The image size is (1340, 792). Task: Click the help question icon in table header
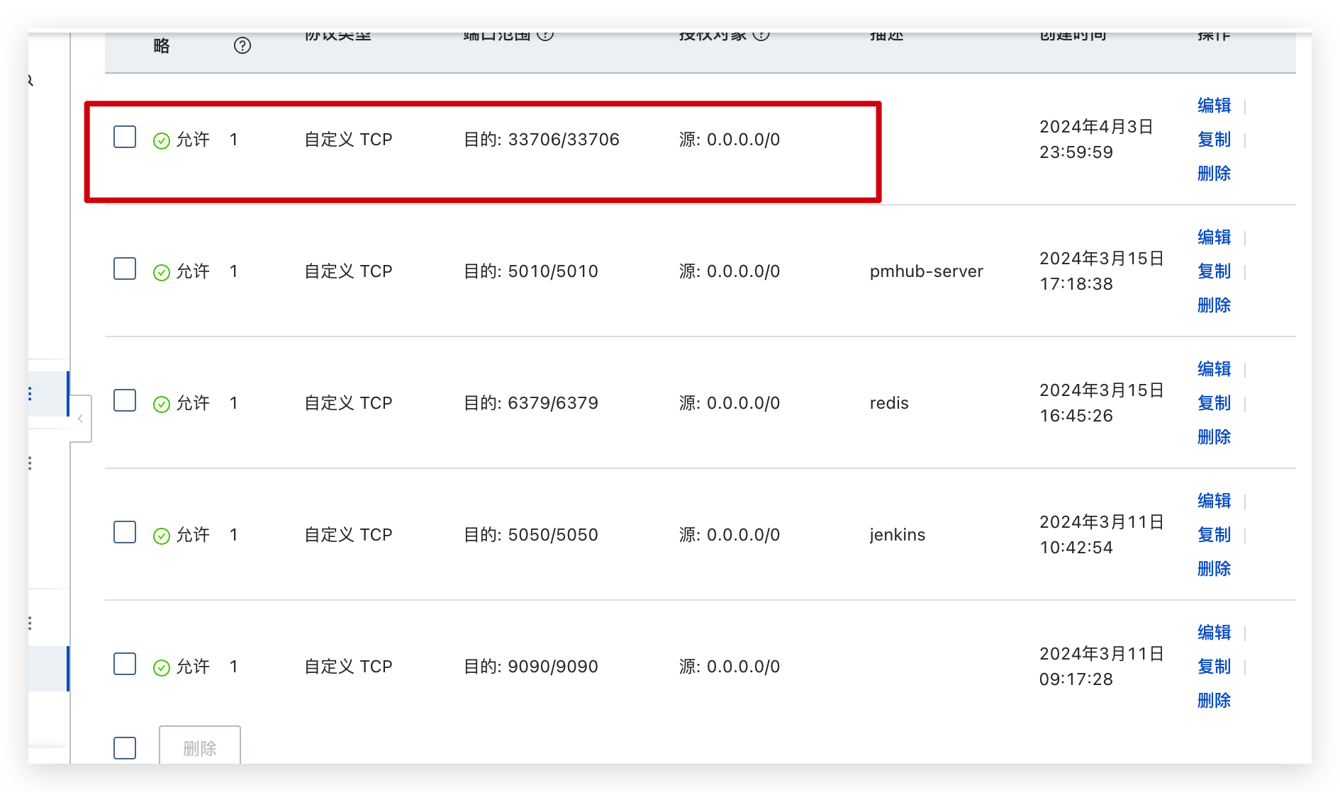pyautogui.click(x=242, y=45)
